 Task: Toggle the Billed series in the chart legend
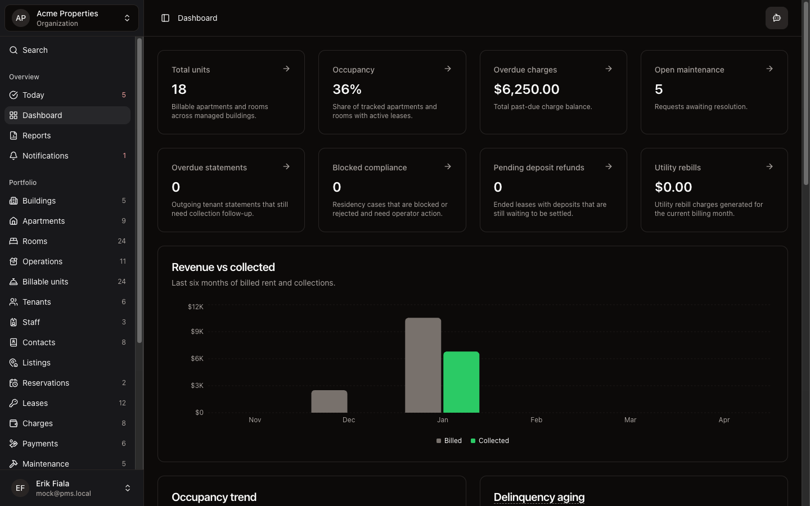pyautogui.click(x=449, y=441)
